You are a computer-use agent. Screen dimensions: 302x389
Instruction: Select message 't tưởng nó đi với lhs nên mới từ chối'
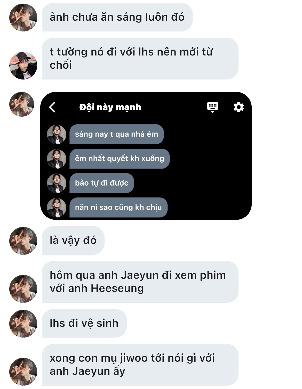click(x=140, y=59)
